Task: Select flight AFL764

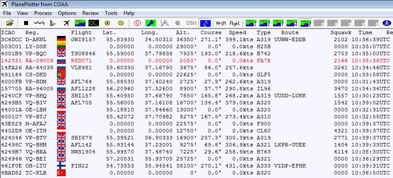Action: coord(81,82)
